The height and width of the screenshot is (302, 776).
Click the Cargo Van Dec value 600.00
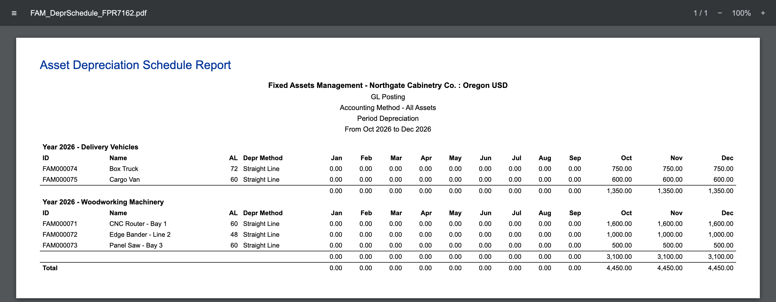tap(723, 180)
